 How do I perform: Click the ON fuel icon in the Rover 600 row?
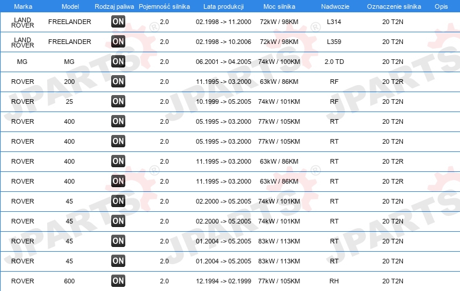click(x=118, y=281)
